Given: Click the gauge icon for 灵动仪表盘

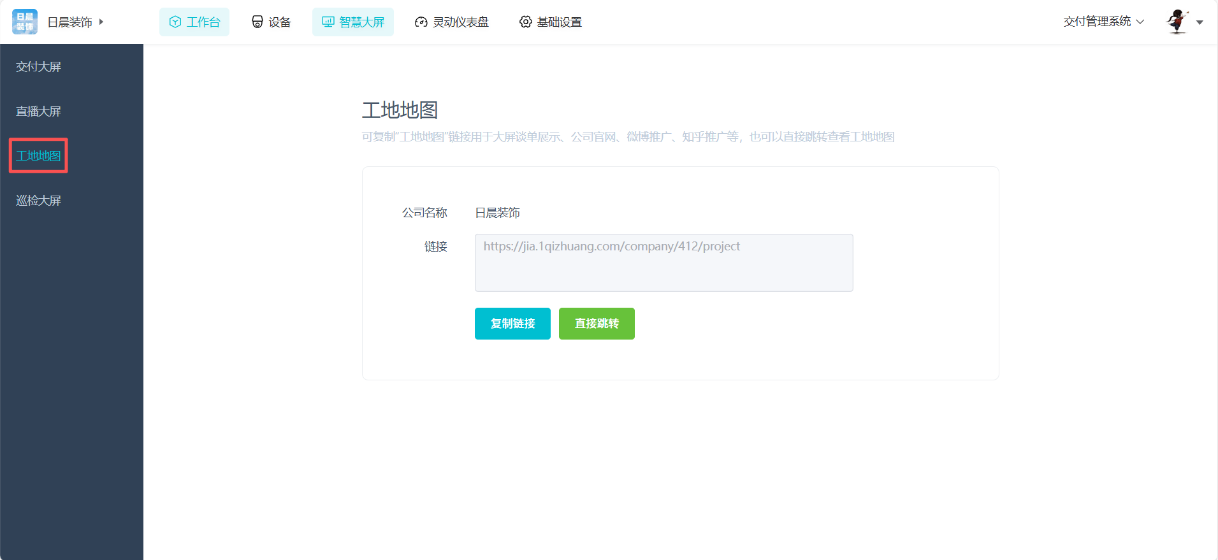Looking at the screenshot, I should pyautogui.click(x=421, y=22).
